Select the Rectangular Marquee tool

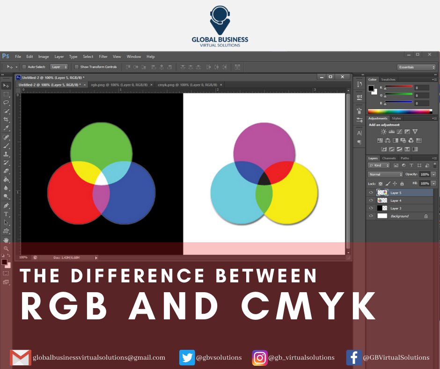click(x=6, y=94)
